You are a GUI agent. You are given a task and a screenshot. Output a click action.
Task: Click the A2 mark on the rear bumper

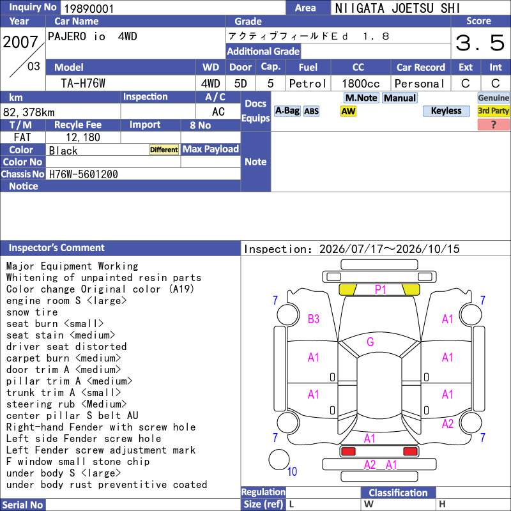coord(370,465)
